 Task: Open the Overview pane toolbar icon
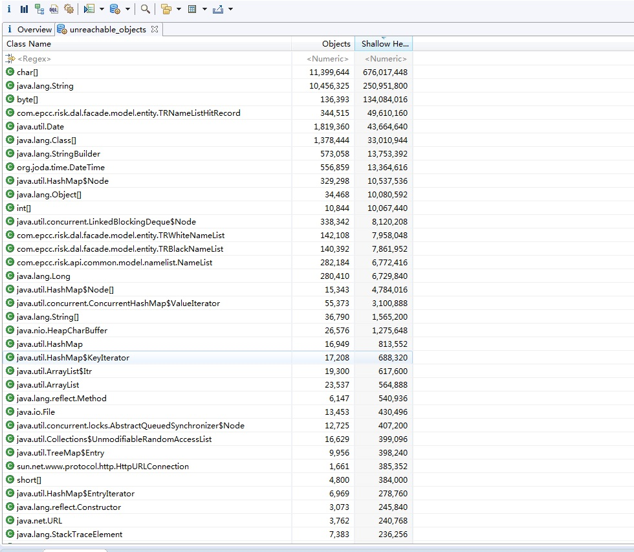point(9,9)
